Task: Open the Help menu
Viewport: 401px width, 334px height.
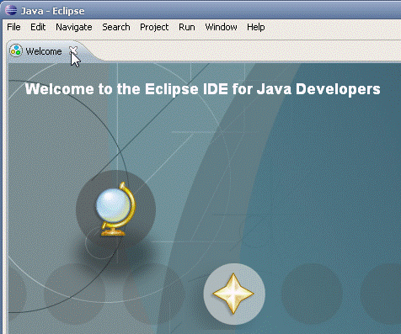Action: click(x=256, y=27)
